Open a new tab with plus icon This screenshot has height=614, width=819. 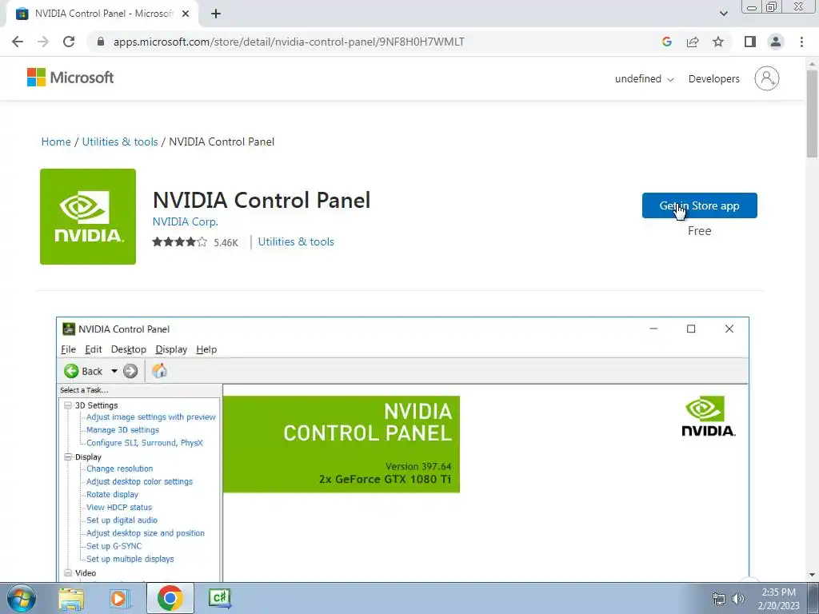pyautogui.click(x=216, y=14)
